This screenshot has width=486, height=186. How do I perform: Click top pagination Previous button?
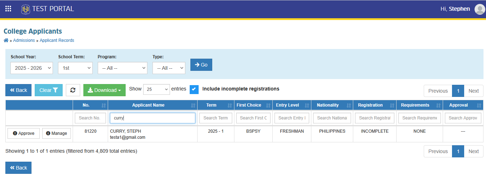[438, 91]
